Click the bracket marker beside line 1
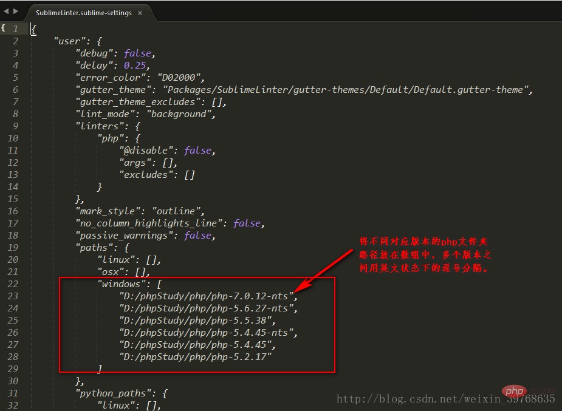562x411 pixels. pyautogui.click(x=2, y=27)
